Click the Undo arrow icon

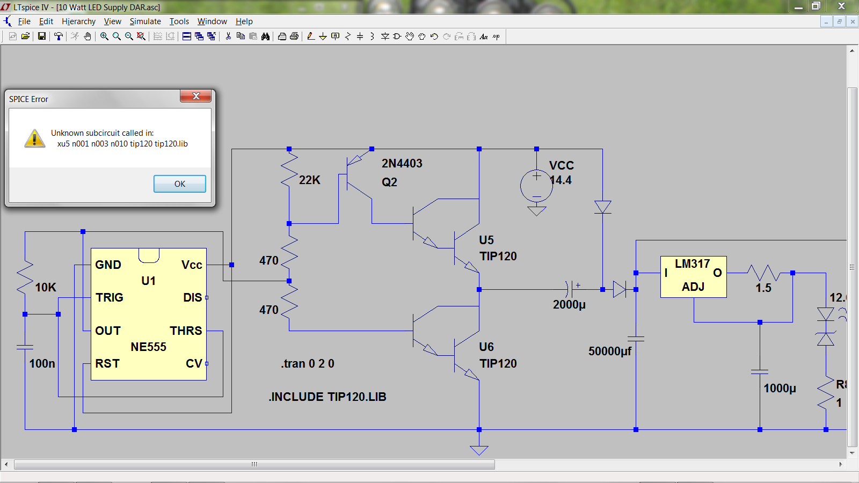[x=434, y=36]
